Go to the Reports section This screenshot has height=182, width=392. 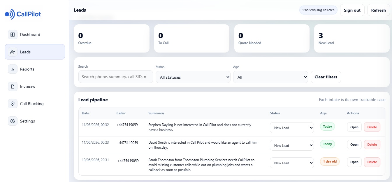27,69
